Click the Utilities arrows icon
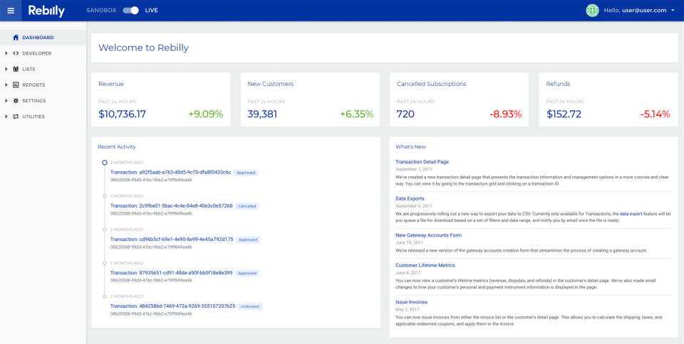Image resolution: width=684 pixels, height=344 pixels. point(16,117)
